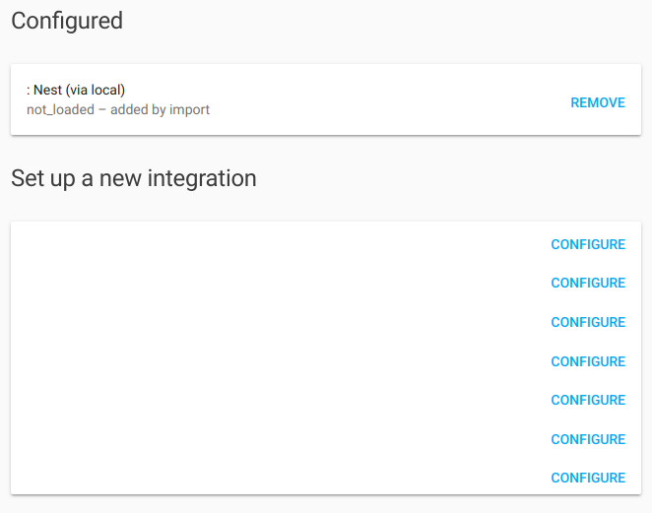Select the third CONFIGURE button from the top

coord(588,322)
